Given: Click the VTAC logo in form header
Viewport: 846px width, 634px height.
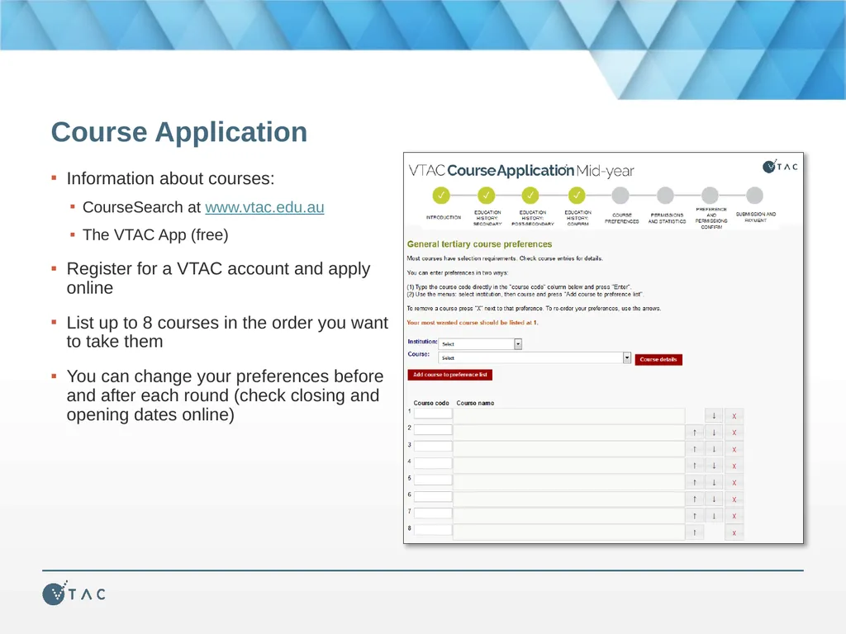Looking at the screenshot, I should coord(780,166).
